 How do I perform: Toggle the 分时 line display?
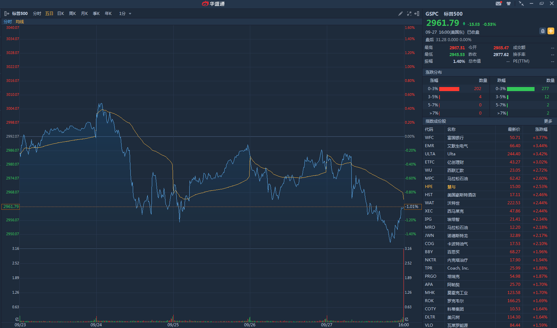[8, 22]
